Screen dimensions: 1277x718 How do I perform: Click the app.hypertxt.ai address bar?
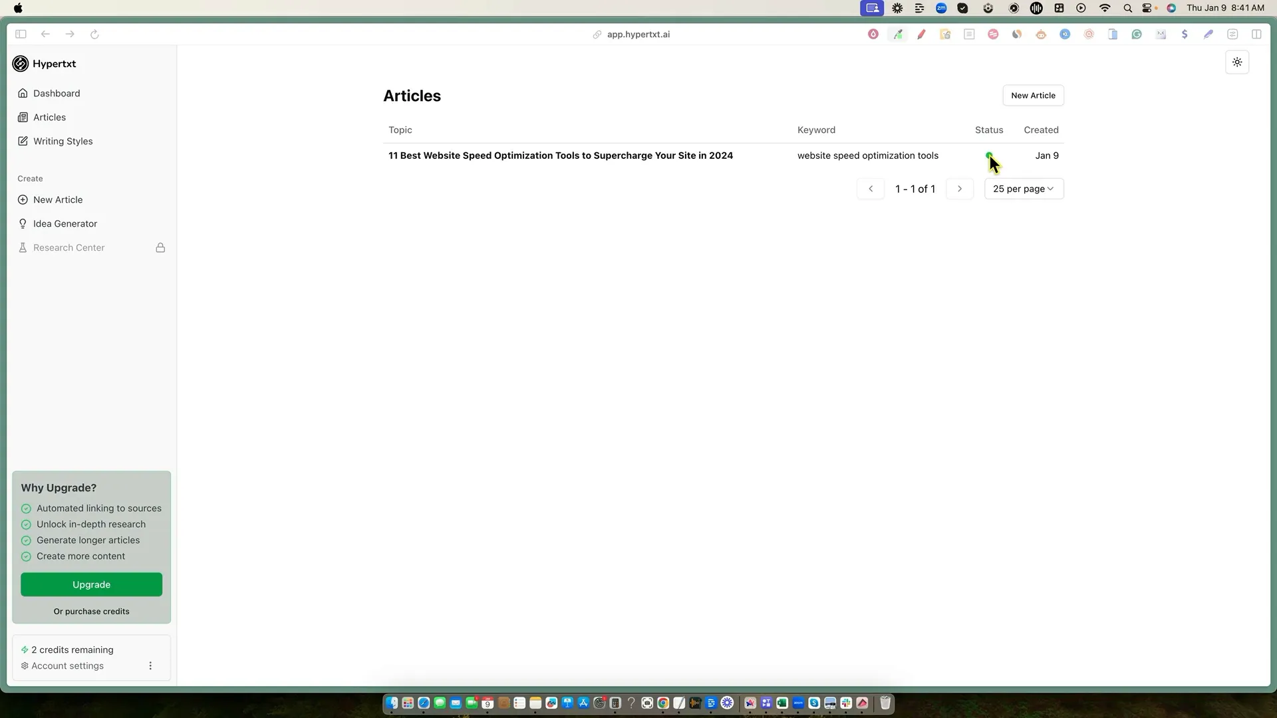[637, 34]
